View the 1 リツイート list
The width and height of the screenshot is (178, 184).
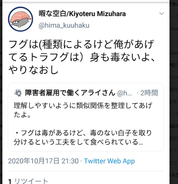tap(28, 181)
